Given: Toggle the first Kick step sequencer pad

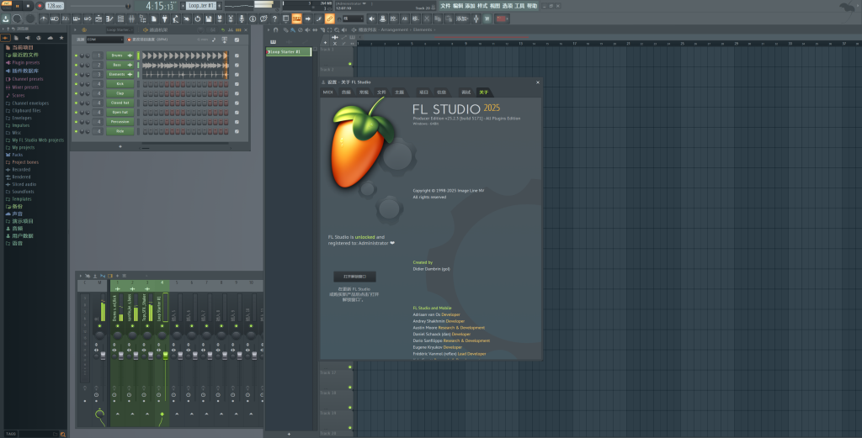Looking at the screenshot, I should point(145,84).
